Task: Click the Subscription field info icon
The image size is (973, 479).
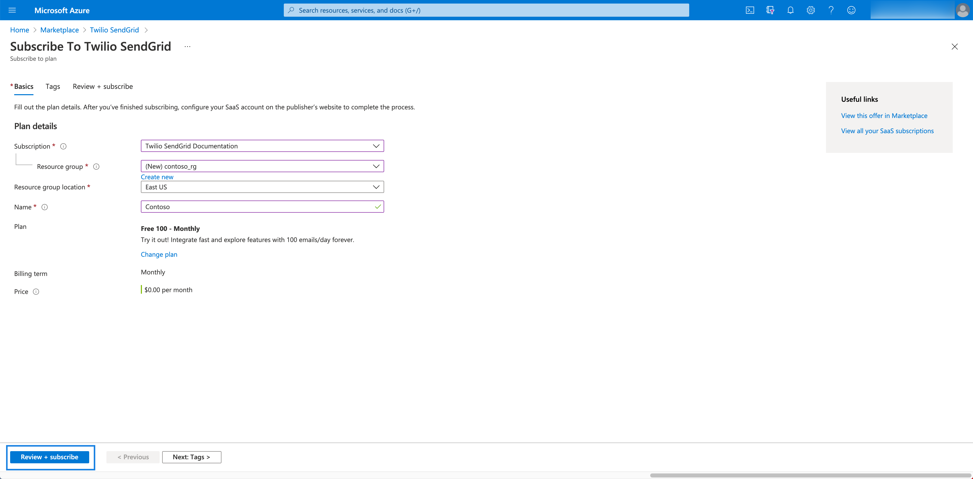Action: [x=63, y=146]
